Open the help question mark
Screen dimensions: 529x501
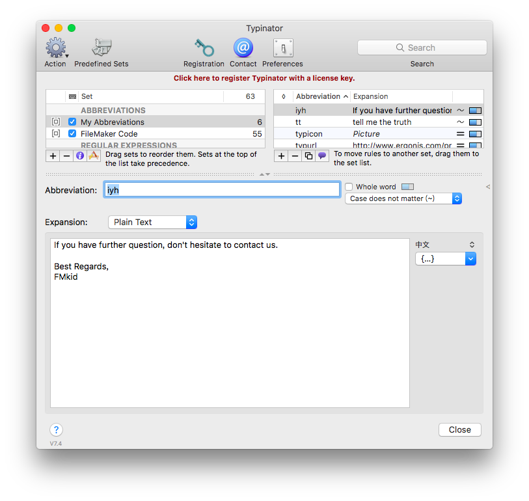(x=57, y=430)
